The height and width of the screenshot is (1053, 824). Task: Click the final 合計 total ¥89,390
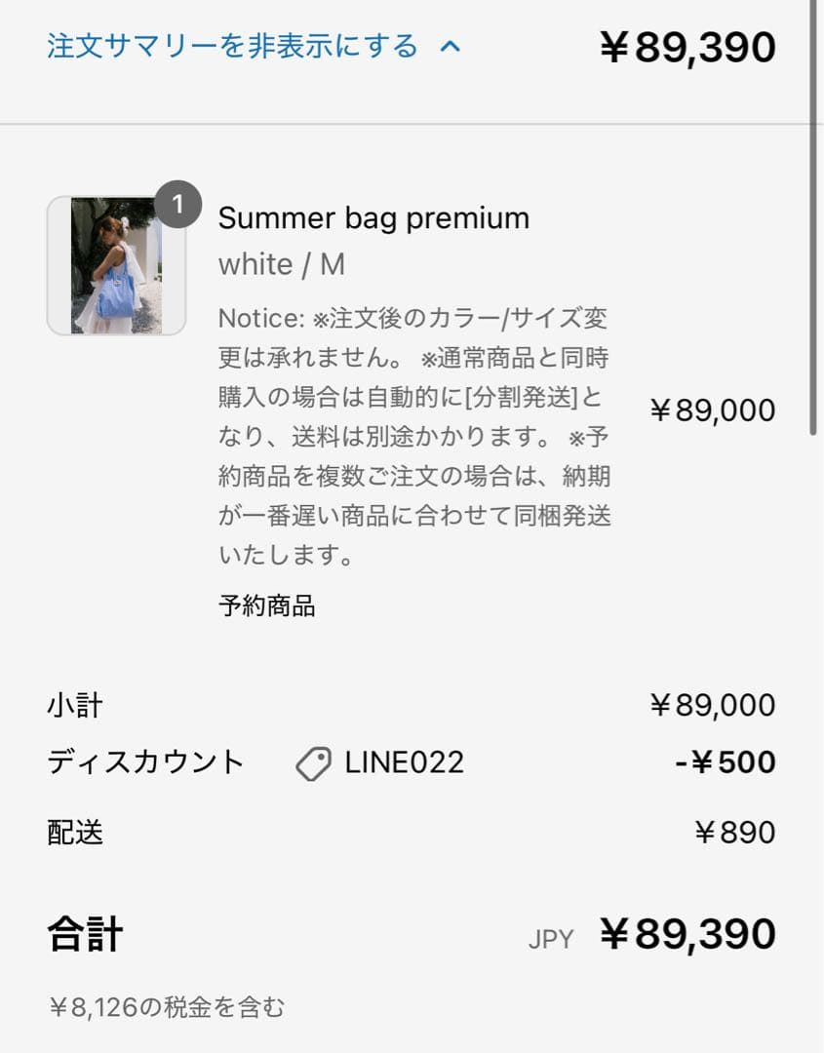pos(687,934)
